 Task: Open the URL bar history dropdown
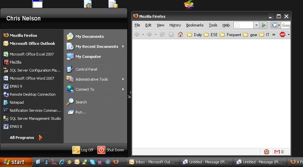click(x=256, y=25)
